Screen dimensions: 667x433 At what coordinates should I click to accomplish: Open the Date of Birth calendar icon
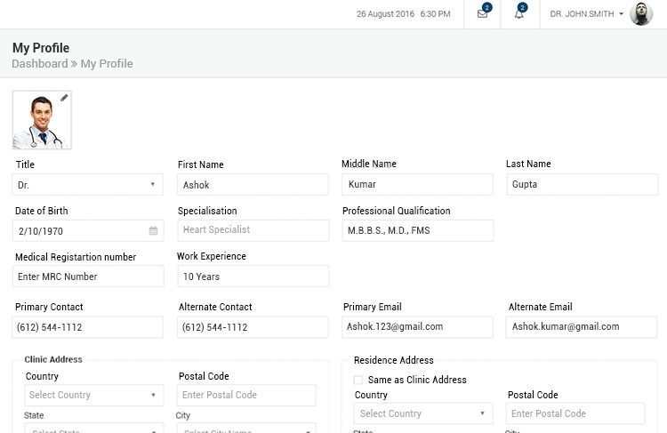tap(153, 230)
